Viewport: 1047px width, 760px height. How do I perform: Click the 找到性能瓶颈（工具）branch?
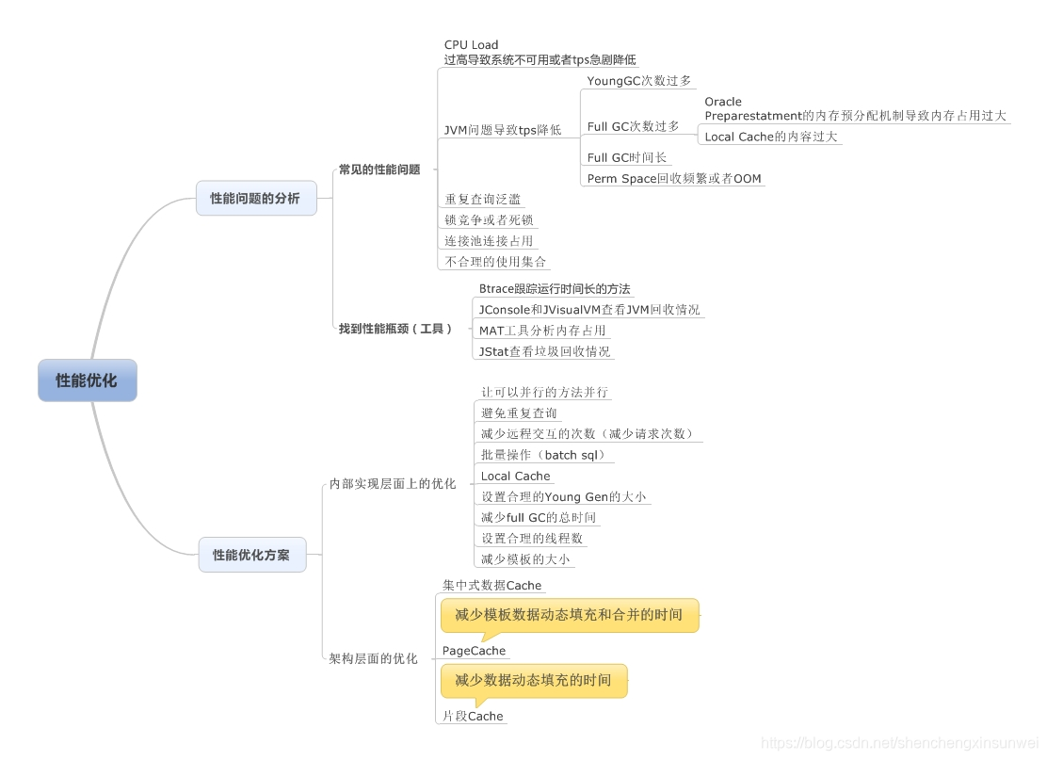395,329
